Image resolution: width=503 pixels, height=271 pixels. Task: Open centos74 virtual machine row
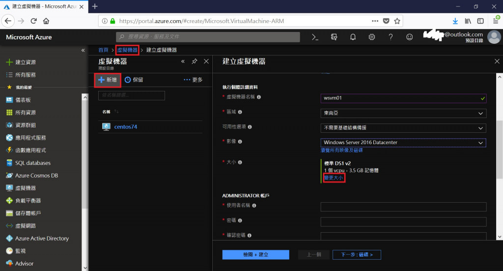click(150, 127)
